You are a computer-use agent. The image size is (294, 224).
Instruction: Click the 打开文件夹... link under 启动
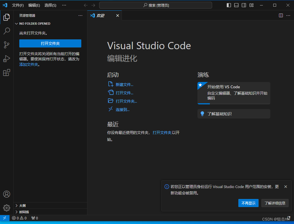[x=126, y=101]
